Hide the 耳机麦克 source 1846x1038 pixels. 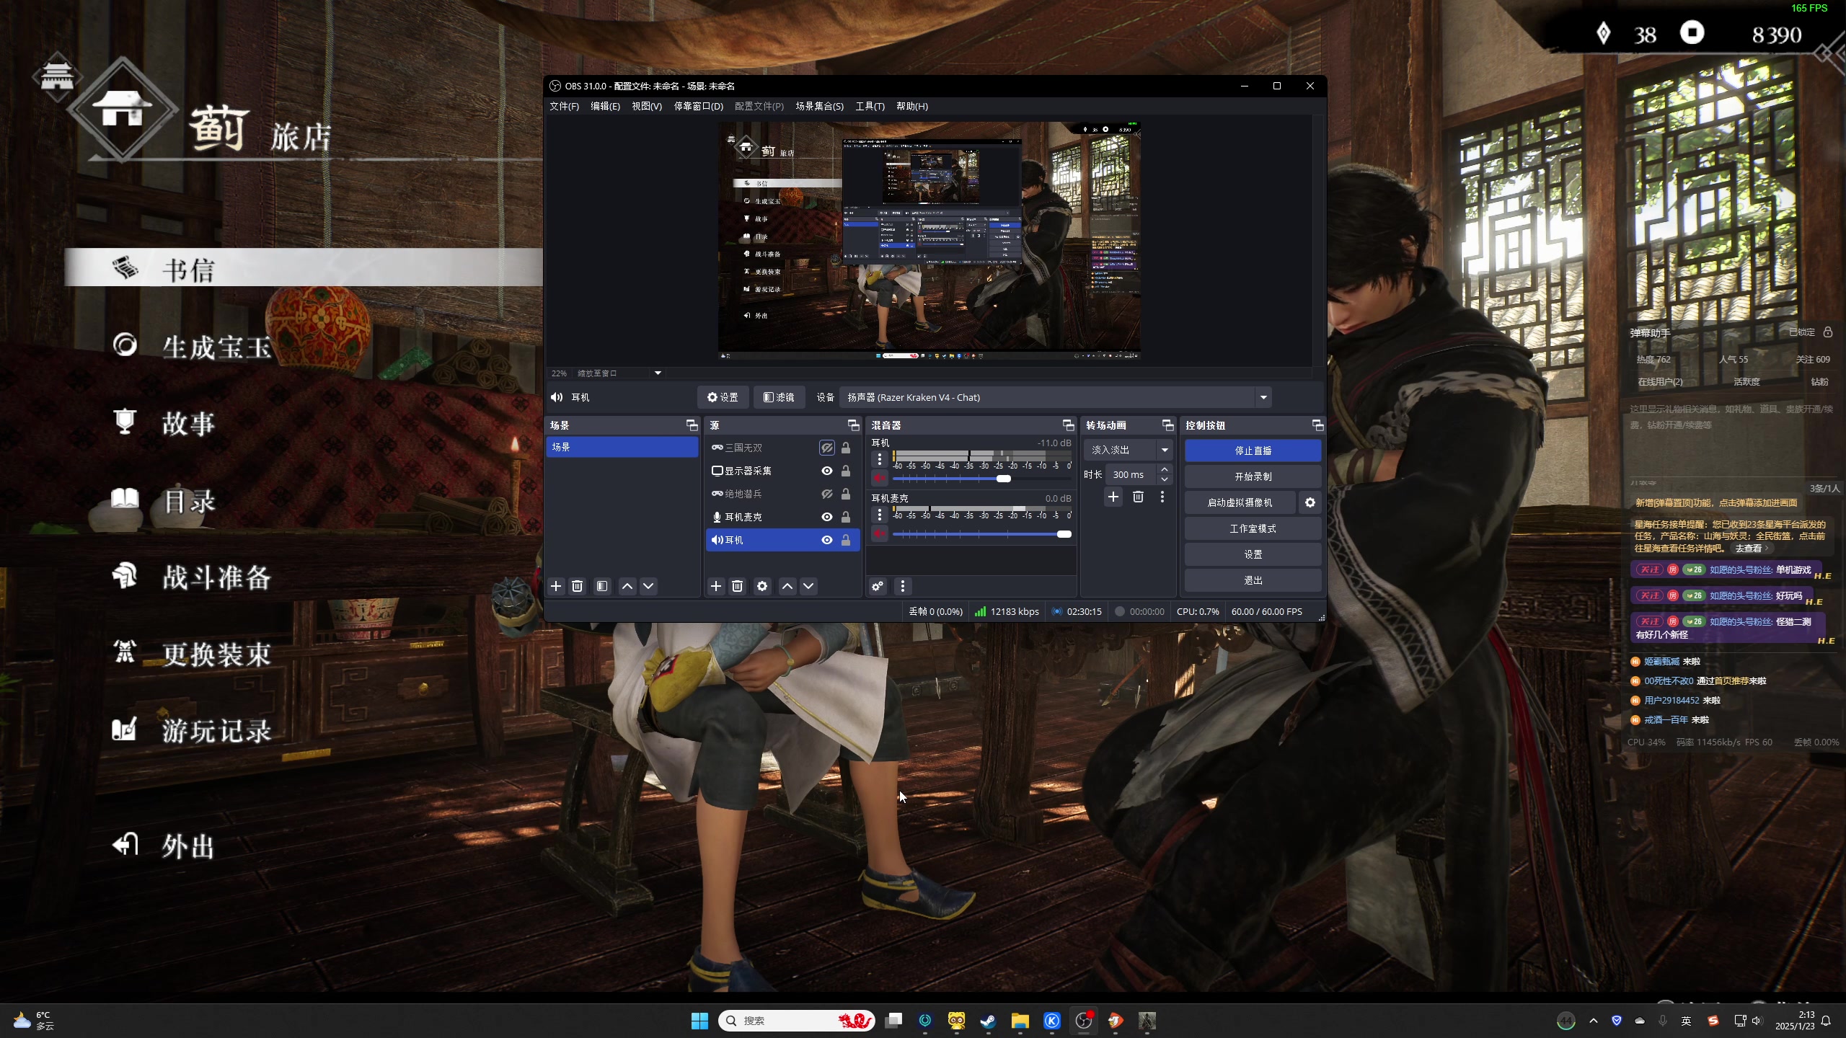[x=827, y=517]
